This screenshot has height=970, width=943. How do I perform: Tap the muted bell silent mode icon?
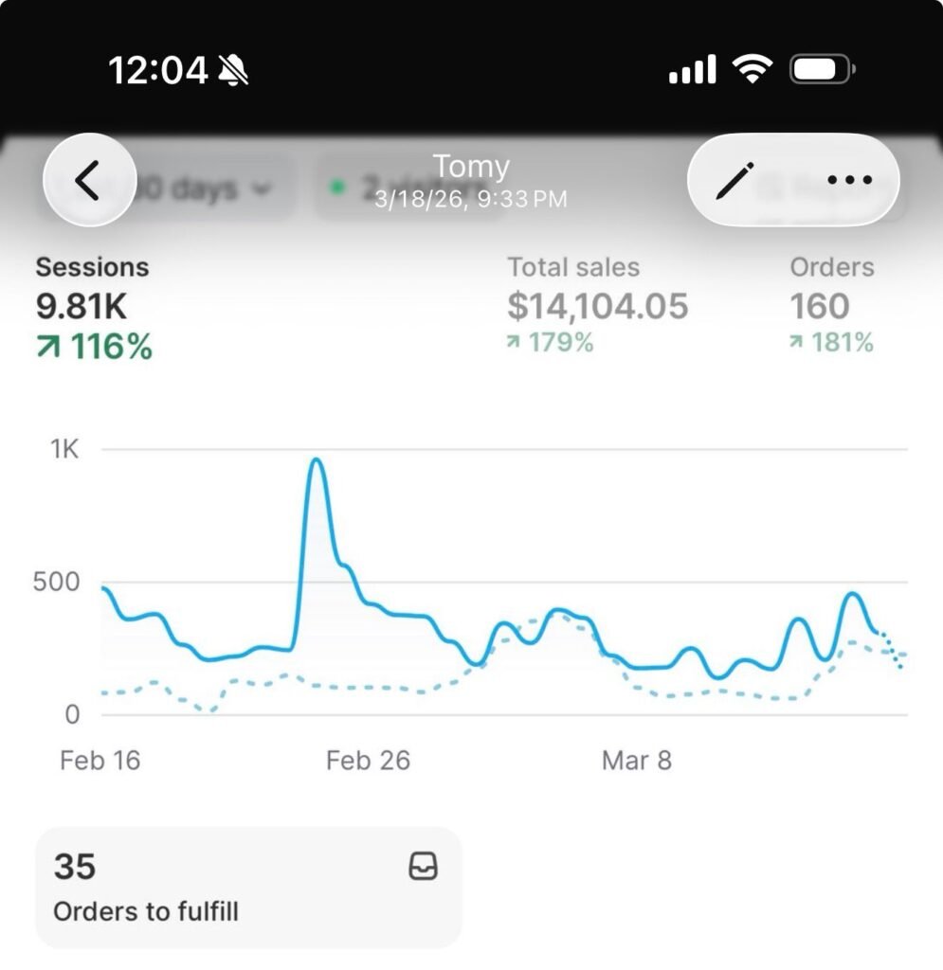[233, 69]
